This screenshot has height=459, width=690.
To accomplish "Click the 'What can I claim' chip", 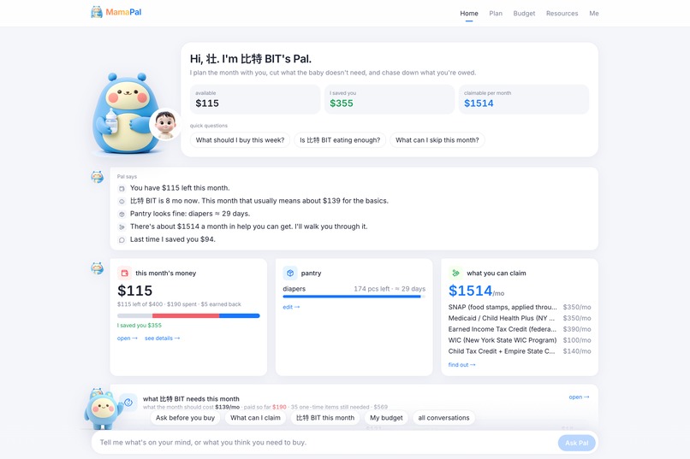I will coord(255,418).
